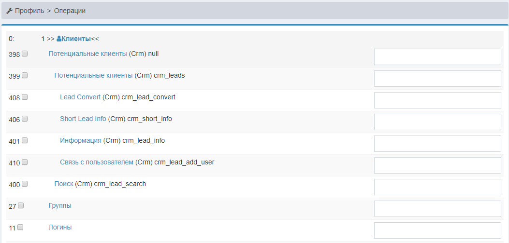
Task: Expand the Клиенты section heading
Action: pyautogui.click(x=76, y=39)
